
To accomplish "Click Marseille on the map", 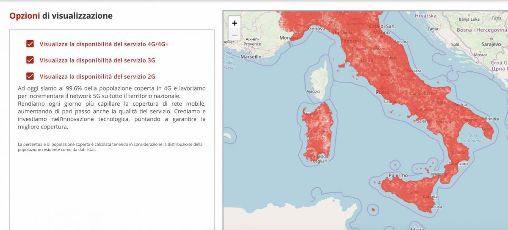I will pyautogui.click(x=252, y=56).
